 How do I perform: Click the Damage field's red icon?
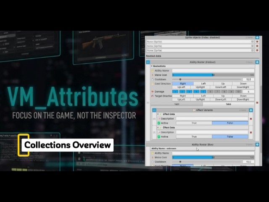point(152,92)
